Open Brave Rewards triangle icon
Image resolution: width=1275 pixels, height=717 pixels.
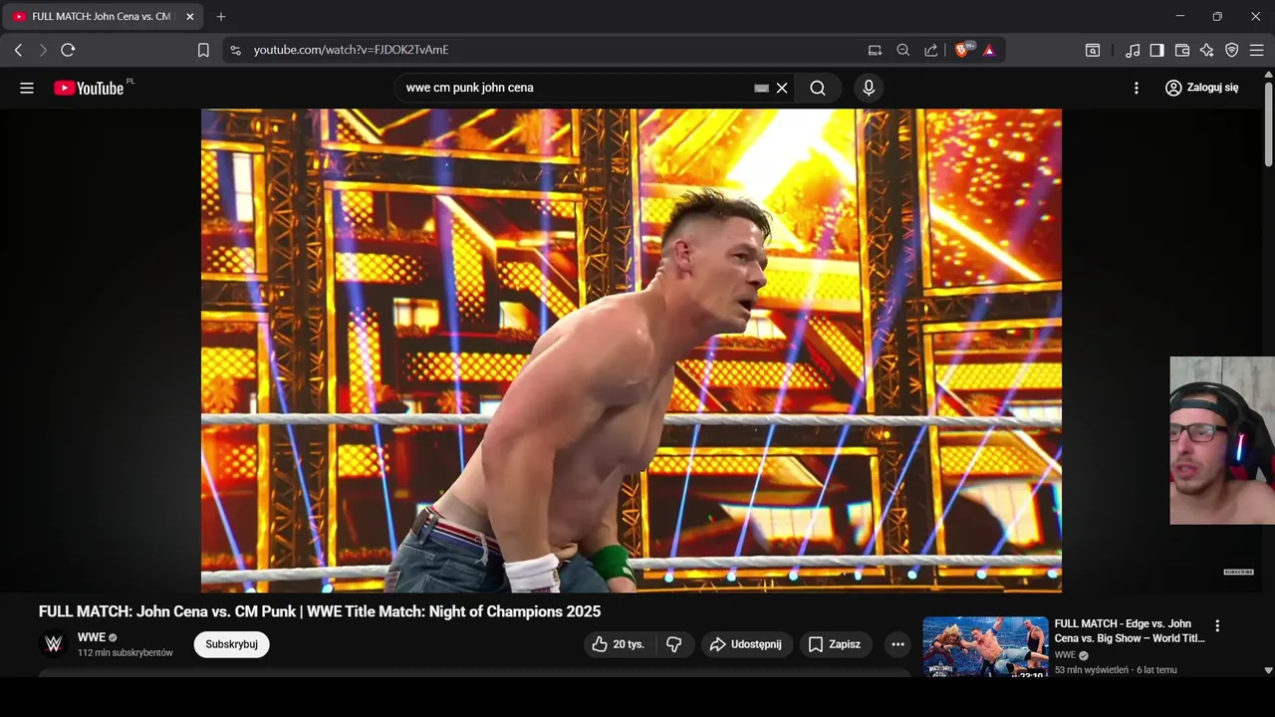tap(989, 50)
